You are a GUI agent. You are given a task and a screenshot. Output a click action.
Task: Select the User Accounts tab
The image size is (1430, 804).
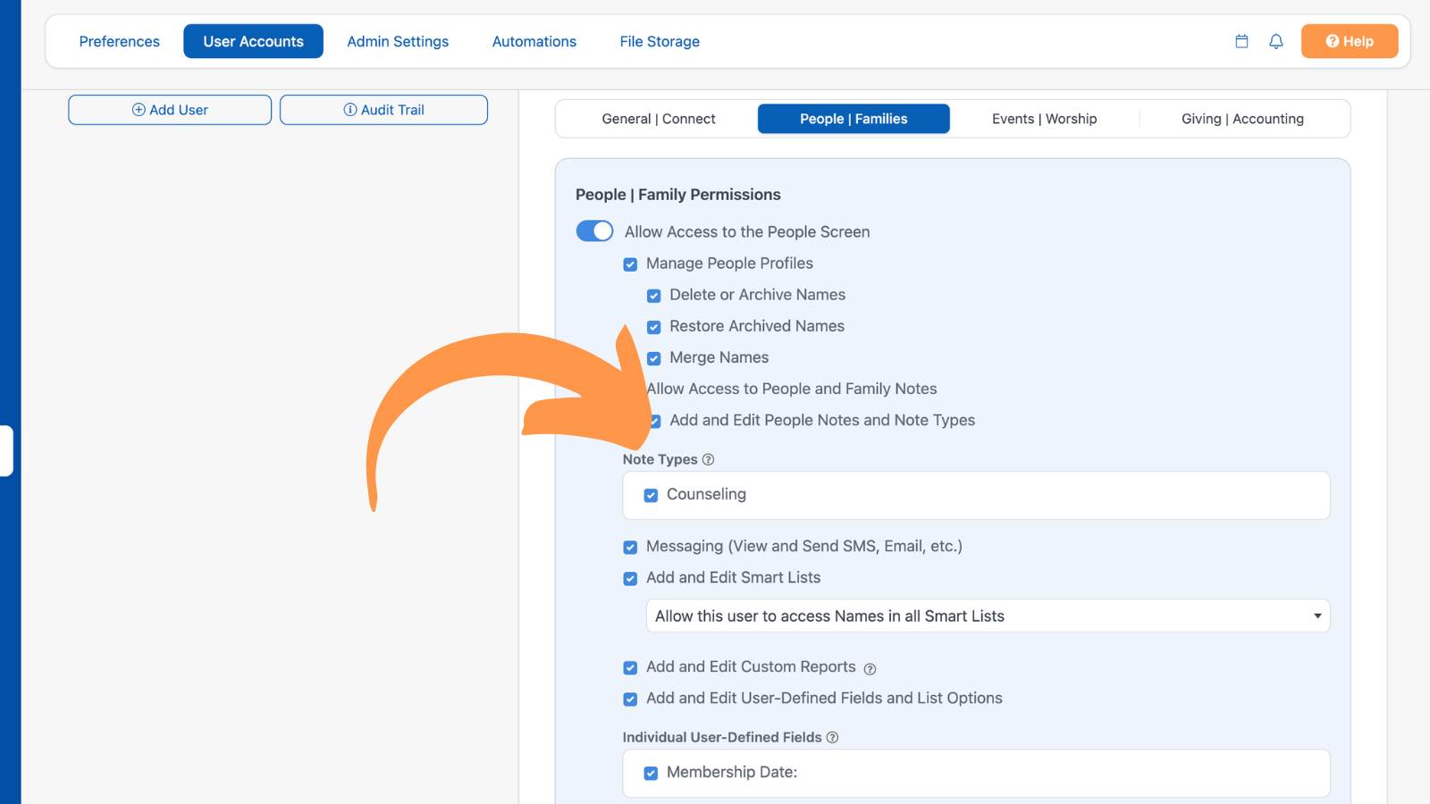click(x=253, y=41)
